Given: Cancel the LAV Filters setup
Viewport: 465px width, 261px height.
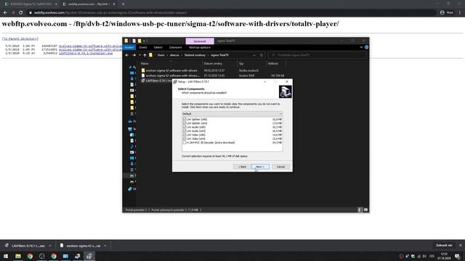Looking at the screenshot, I should (x=280, y=167).
